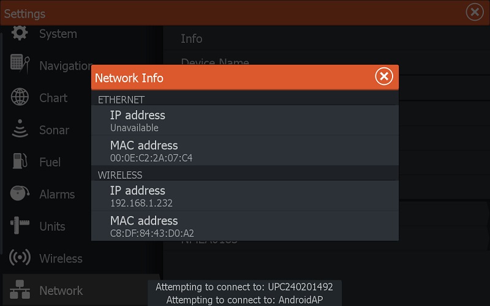Click the Info entry behind the dialog
490x306 pixels.
[192, 39]
